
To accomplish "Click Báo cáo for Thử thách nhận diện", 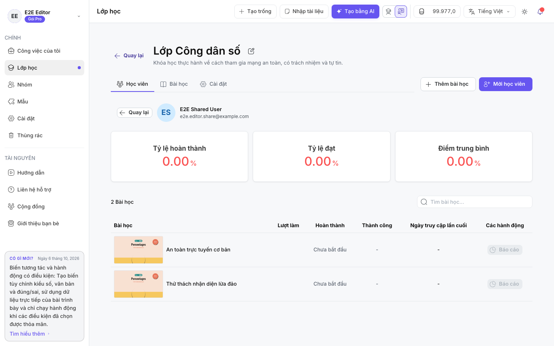I will coord(505,284).
